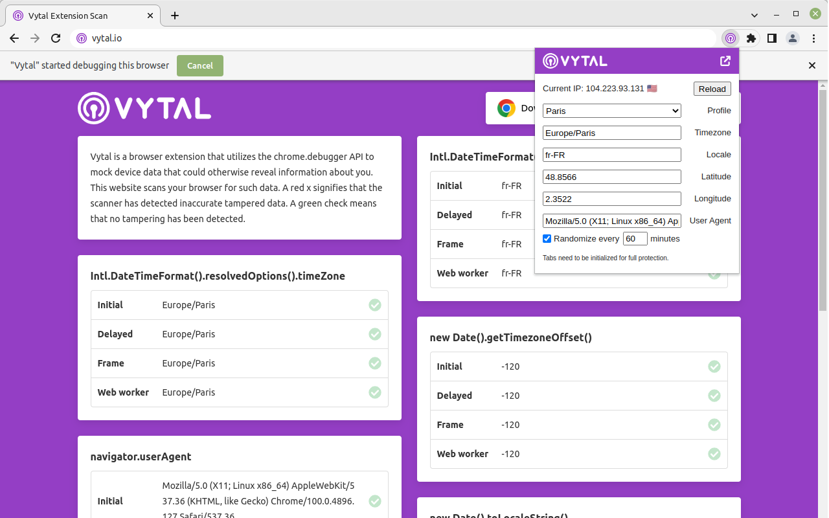Open the Chrome profile avatar icon
The height and width of the screenshot is (518, 829).
coord(793,38)
